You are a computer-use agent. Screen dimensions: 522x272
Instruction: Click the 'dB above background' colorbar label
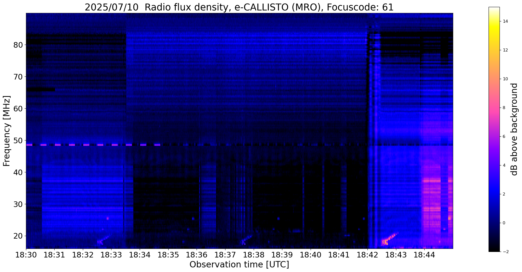(514, 129)
